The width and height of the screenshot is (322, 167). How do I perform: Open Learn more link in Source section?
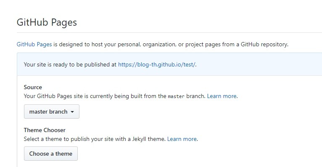click(222, 96)
